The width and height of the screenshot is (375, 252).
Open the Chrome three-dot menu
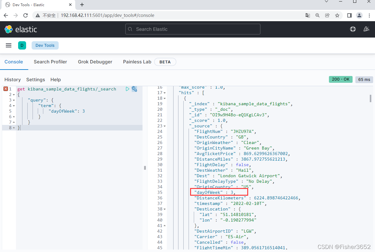[x=369, y=15]
